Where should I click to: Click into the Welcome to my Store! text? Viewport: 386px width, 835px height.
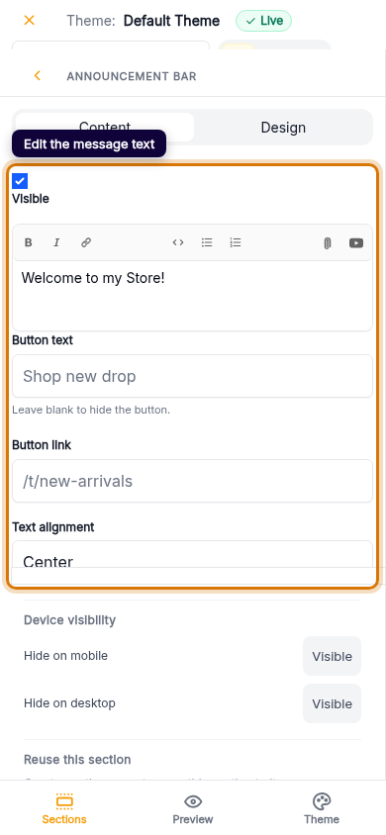click(93, 277)
